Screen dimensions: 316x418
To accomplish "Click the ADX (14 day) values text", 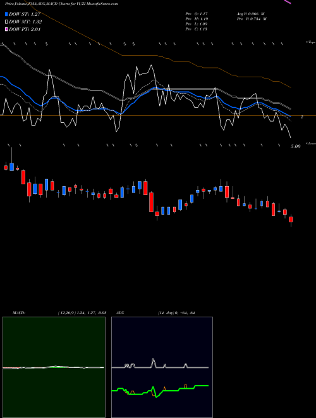I will pos(176,313).
